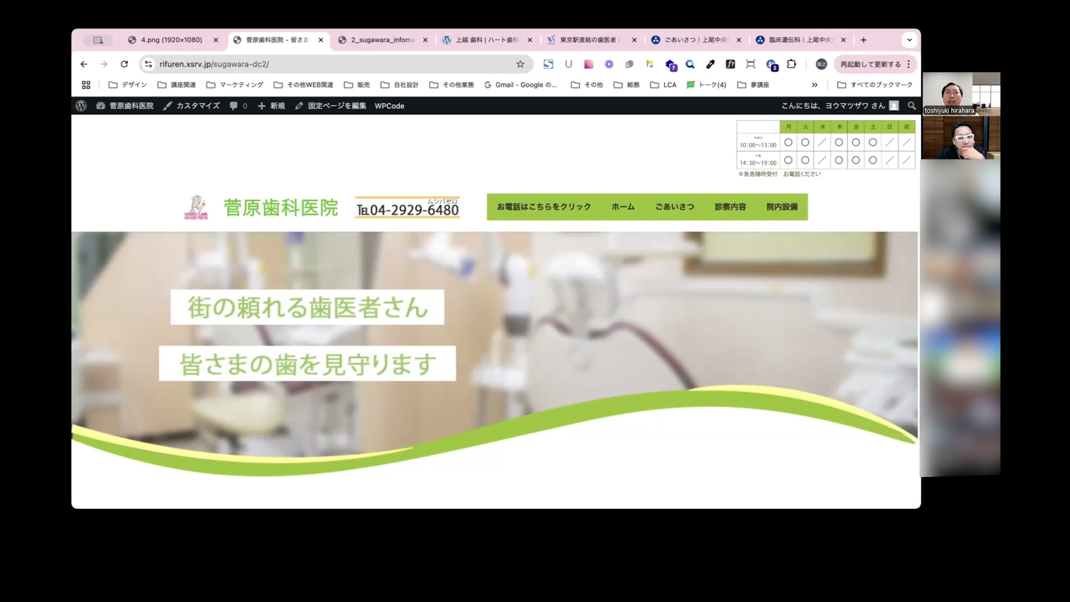Reload the current page
The height and width of the screenshot is (602, 1070).
(x=124, y=64)
